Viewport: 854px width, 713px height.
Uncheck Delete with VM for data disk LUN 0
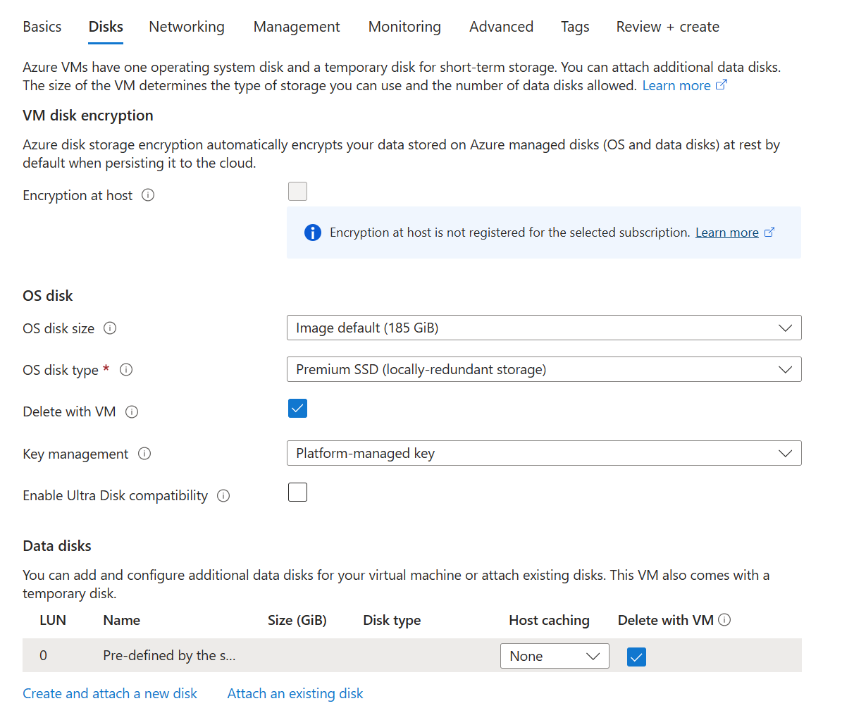(636, 656)
